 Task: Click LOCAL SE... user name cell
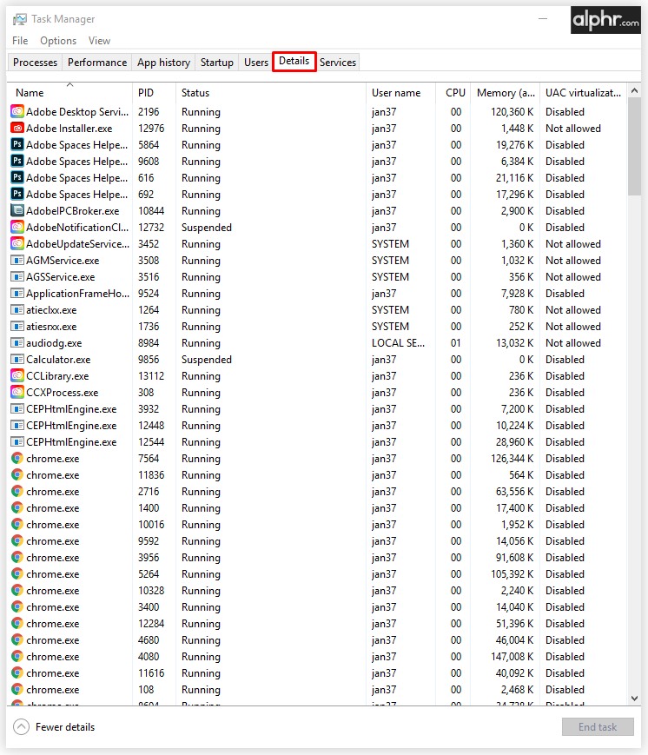tap(398, 343)
